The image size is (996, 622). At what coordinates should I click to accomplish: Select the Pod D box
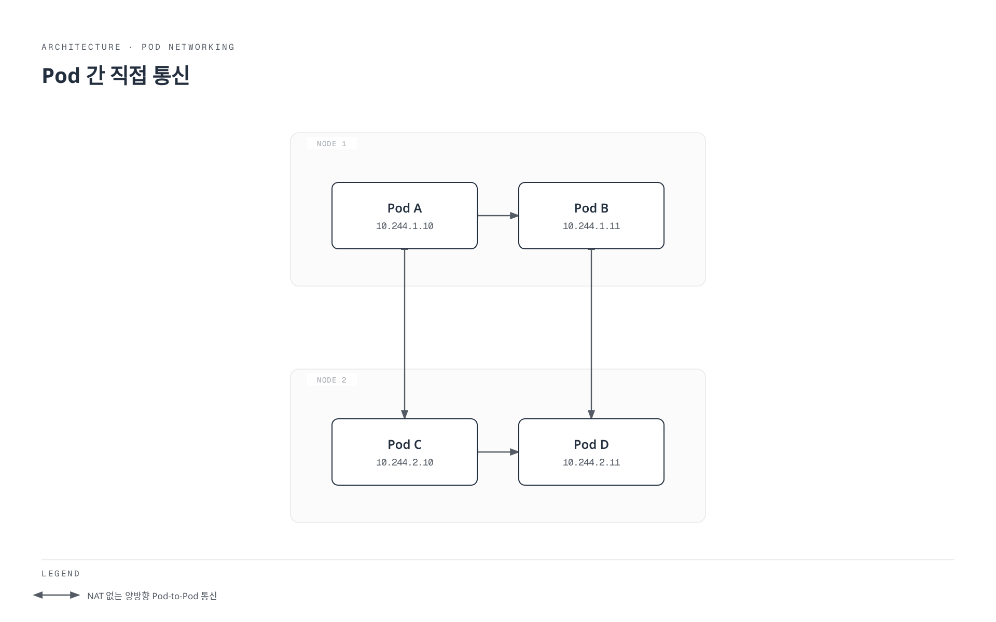point(591,452)
